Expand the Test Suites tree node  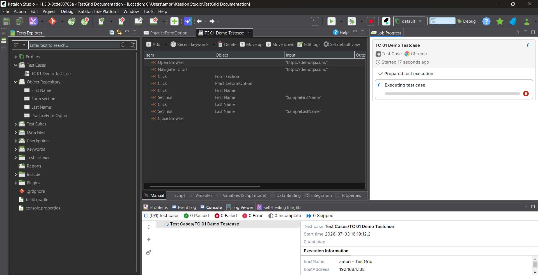(16, 124)
